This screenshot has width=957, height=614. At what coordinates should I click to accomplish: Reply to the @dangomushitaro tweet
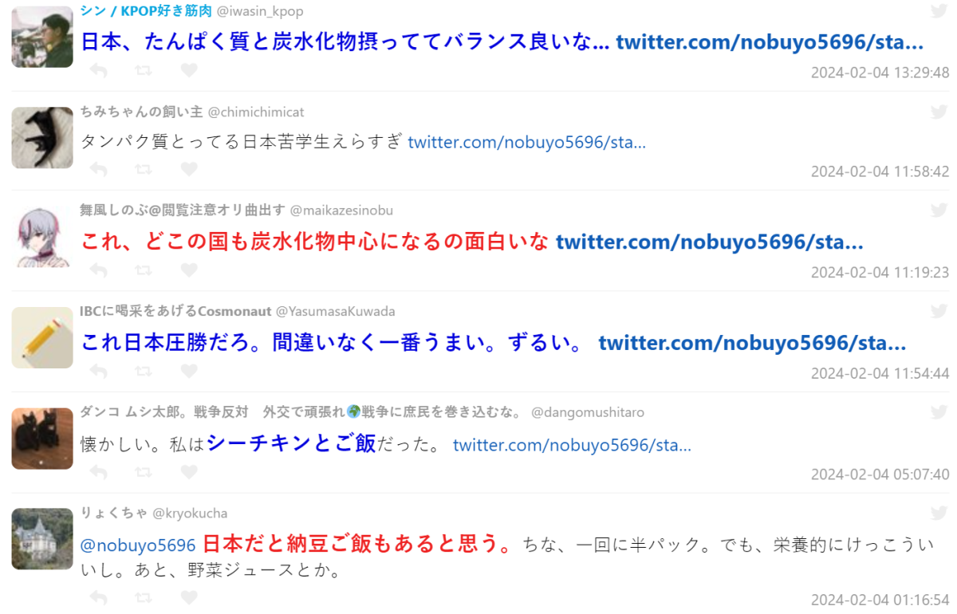coord(98,472)
